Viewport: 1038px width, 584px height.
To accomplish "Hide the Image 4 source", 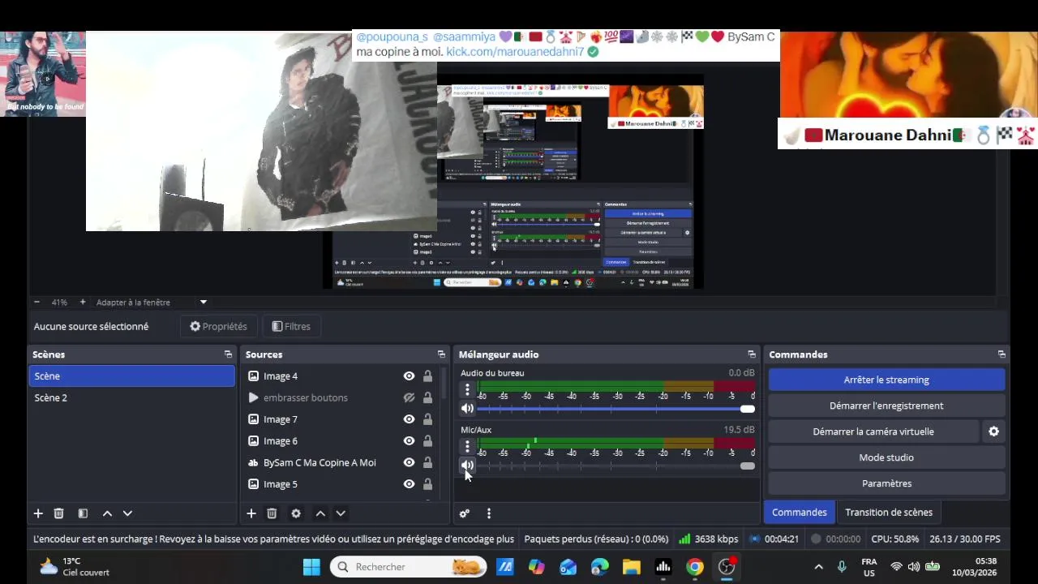I will tap(409, 376).
